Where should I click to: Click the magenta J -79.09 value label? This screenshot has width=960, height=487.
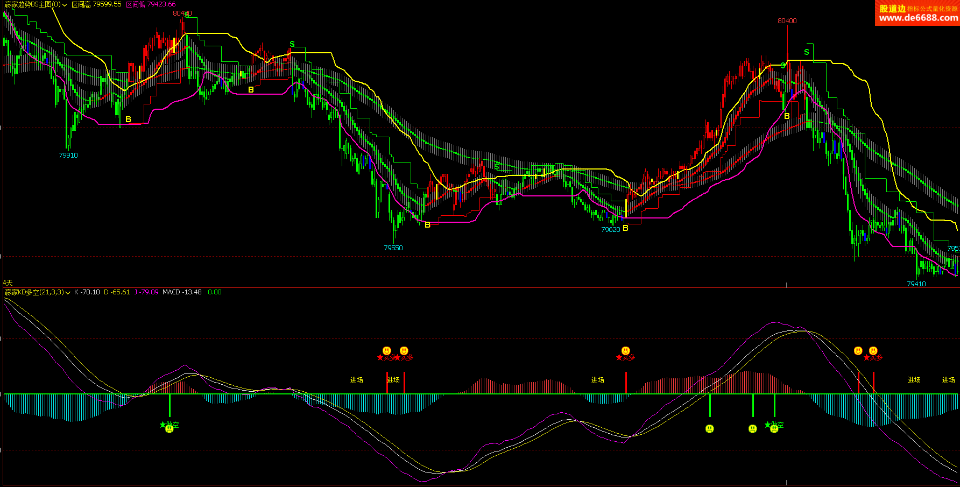pos(146,292)
